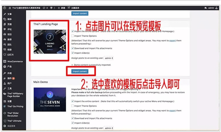Click the thumbs-up icon beside 推荐
This screenshot has width=221, height=132.
[x=5, y=39]
